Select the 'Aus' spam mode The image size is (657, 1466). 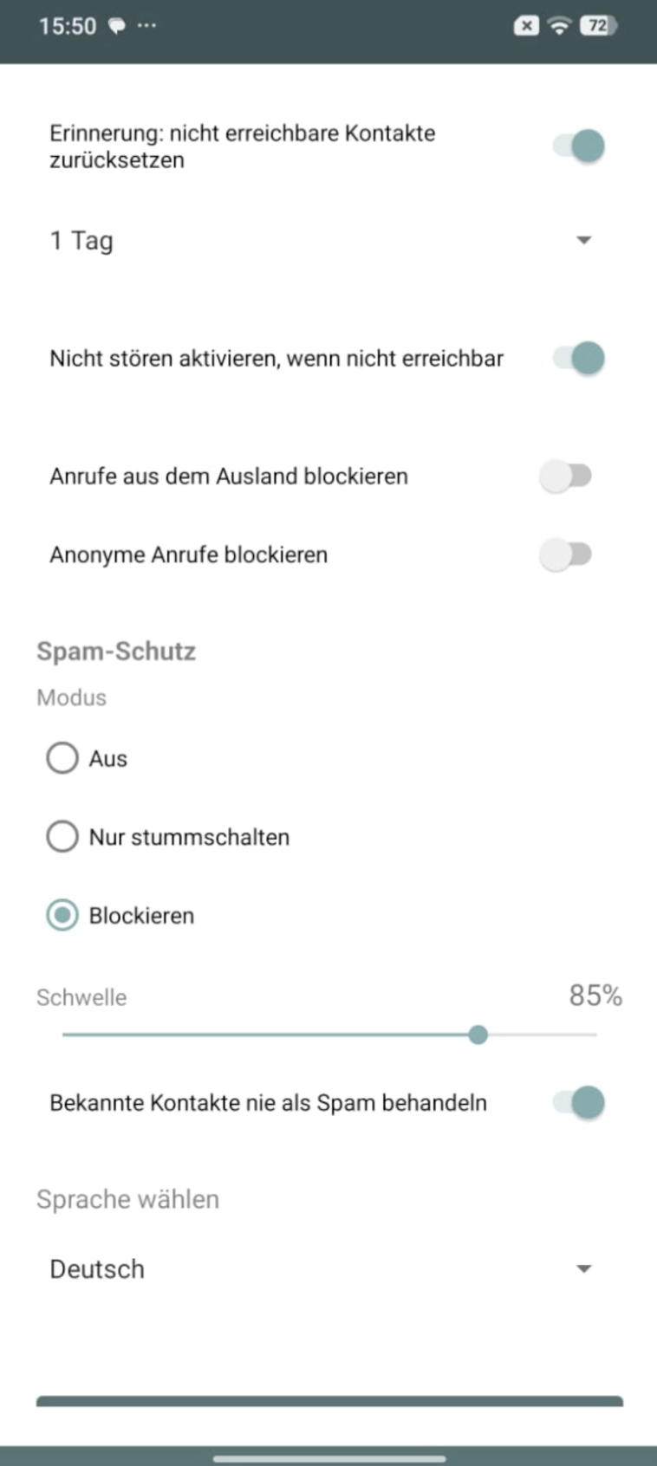click(62, 758)
